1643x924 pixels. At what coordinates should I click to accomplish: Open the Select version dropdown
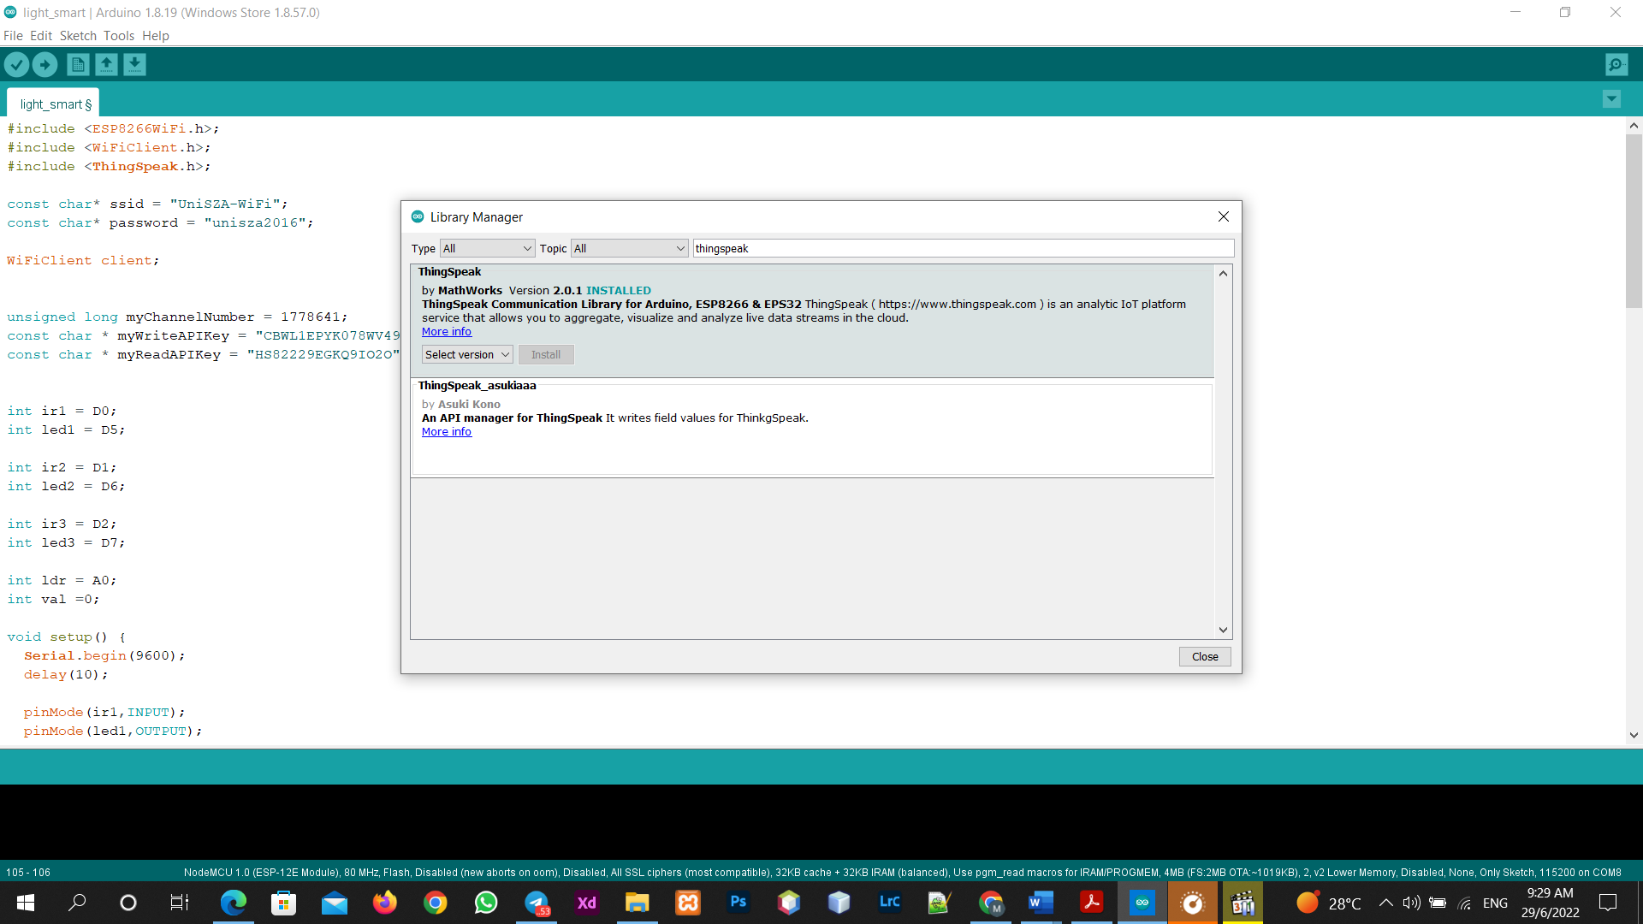(x=466, y=354)
